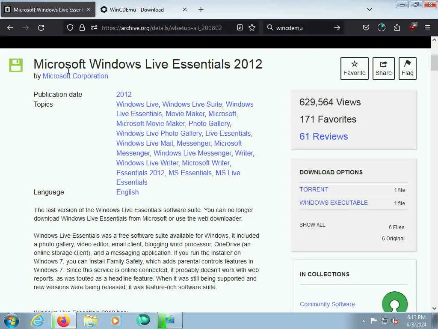Image resolution: width=438 pixels, height=329 pixels.
Task: Click the address bar URL field
Action: click(162, 28)
